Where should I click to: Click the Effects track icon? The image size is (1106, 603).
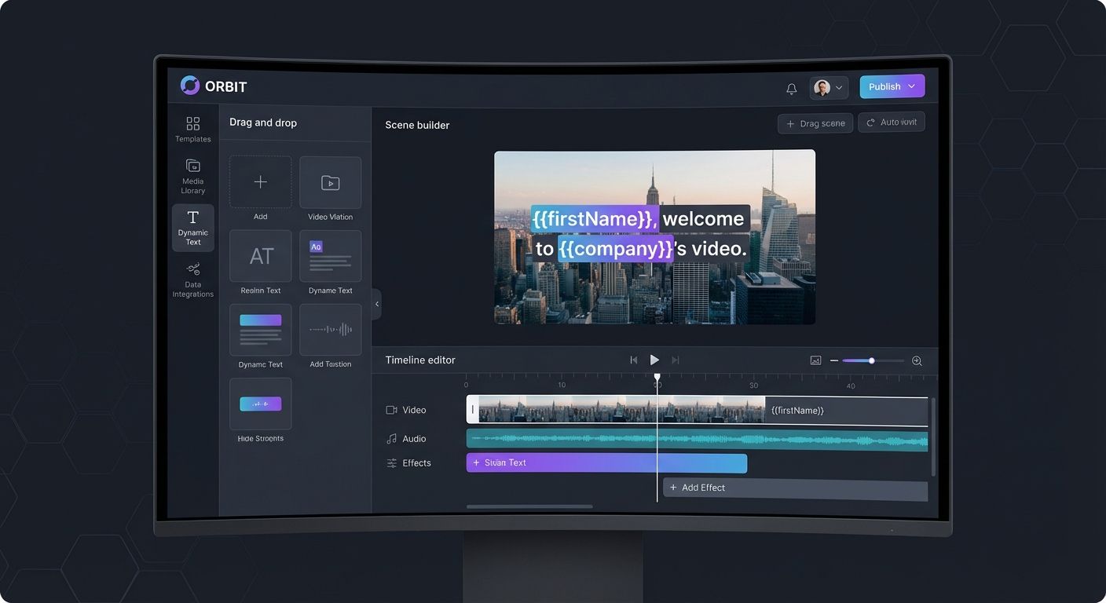tap(390, 462)
